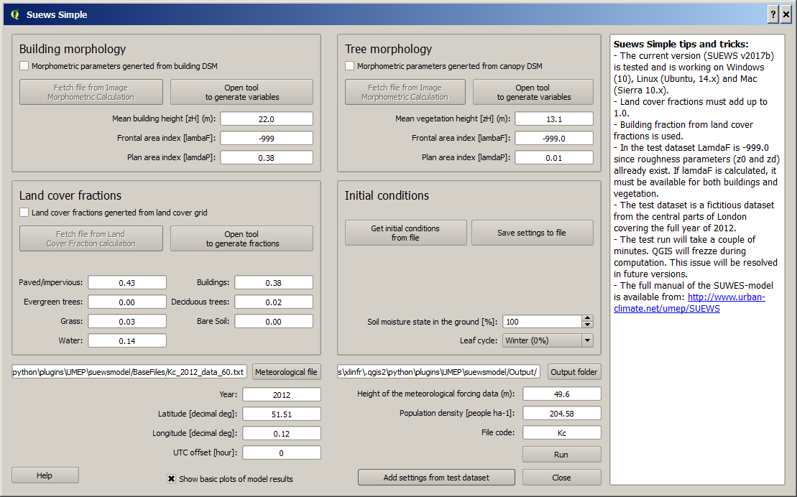This screenshot has width=797, height=497.
Task: Click Add settings from test dataset
Action: click(437, 478)
